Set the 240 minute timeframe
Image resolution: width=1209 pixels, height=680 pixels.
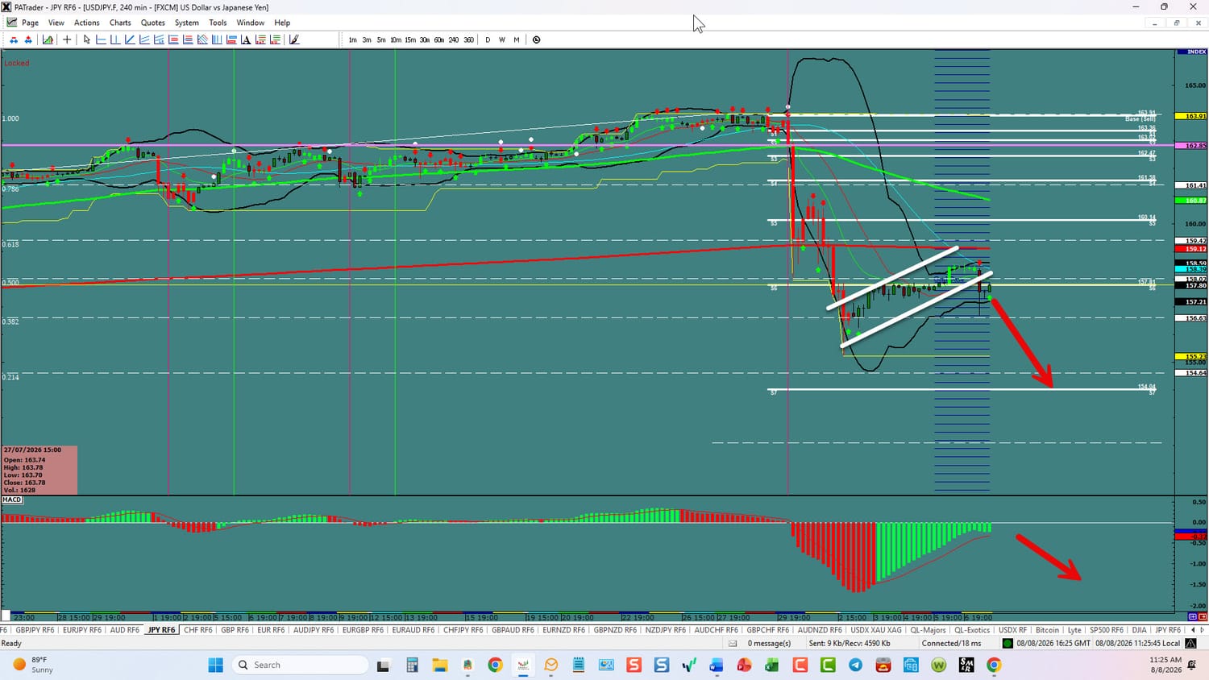coord(454,39)
